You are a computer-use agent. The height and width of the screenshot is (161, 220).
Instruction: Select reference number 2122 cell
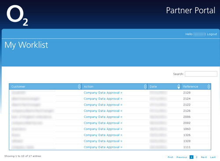click(x=187, y=105)
